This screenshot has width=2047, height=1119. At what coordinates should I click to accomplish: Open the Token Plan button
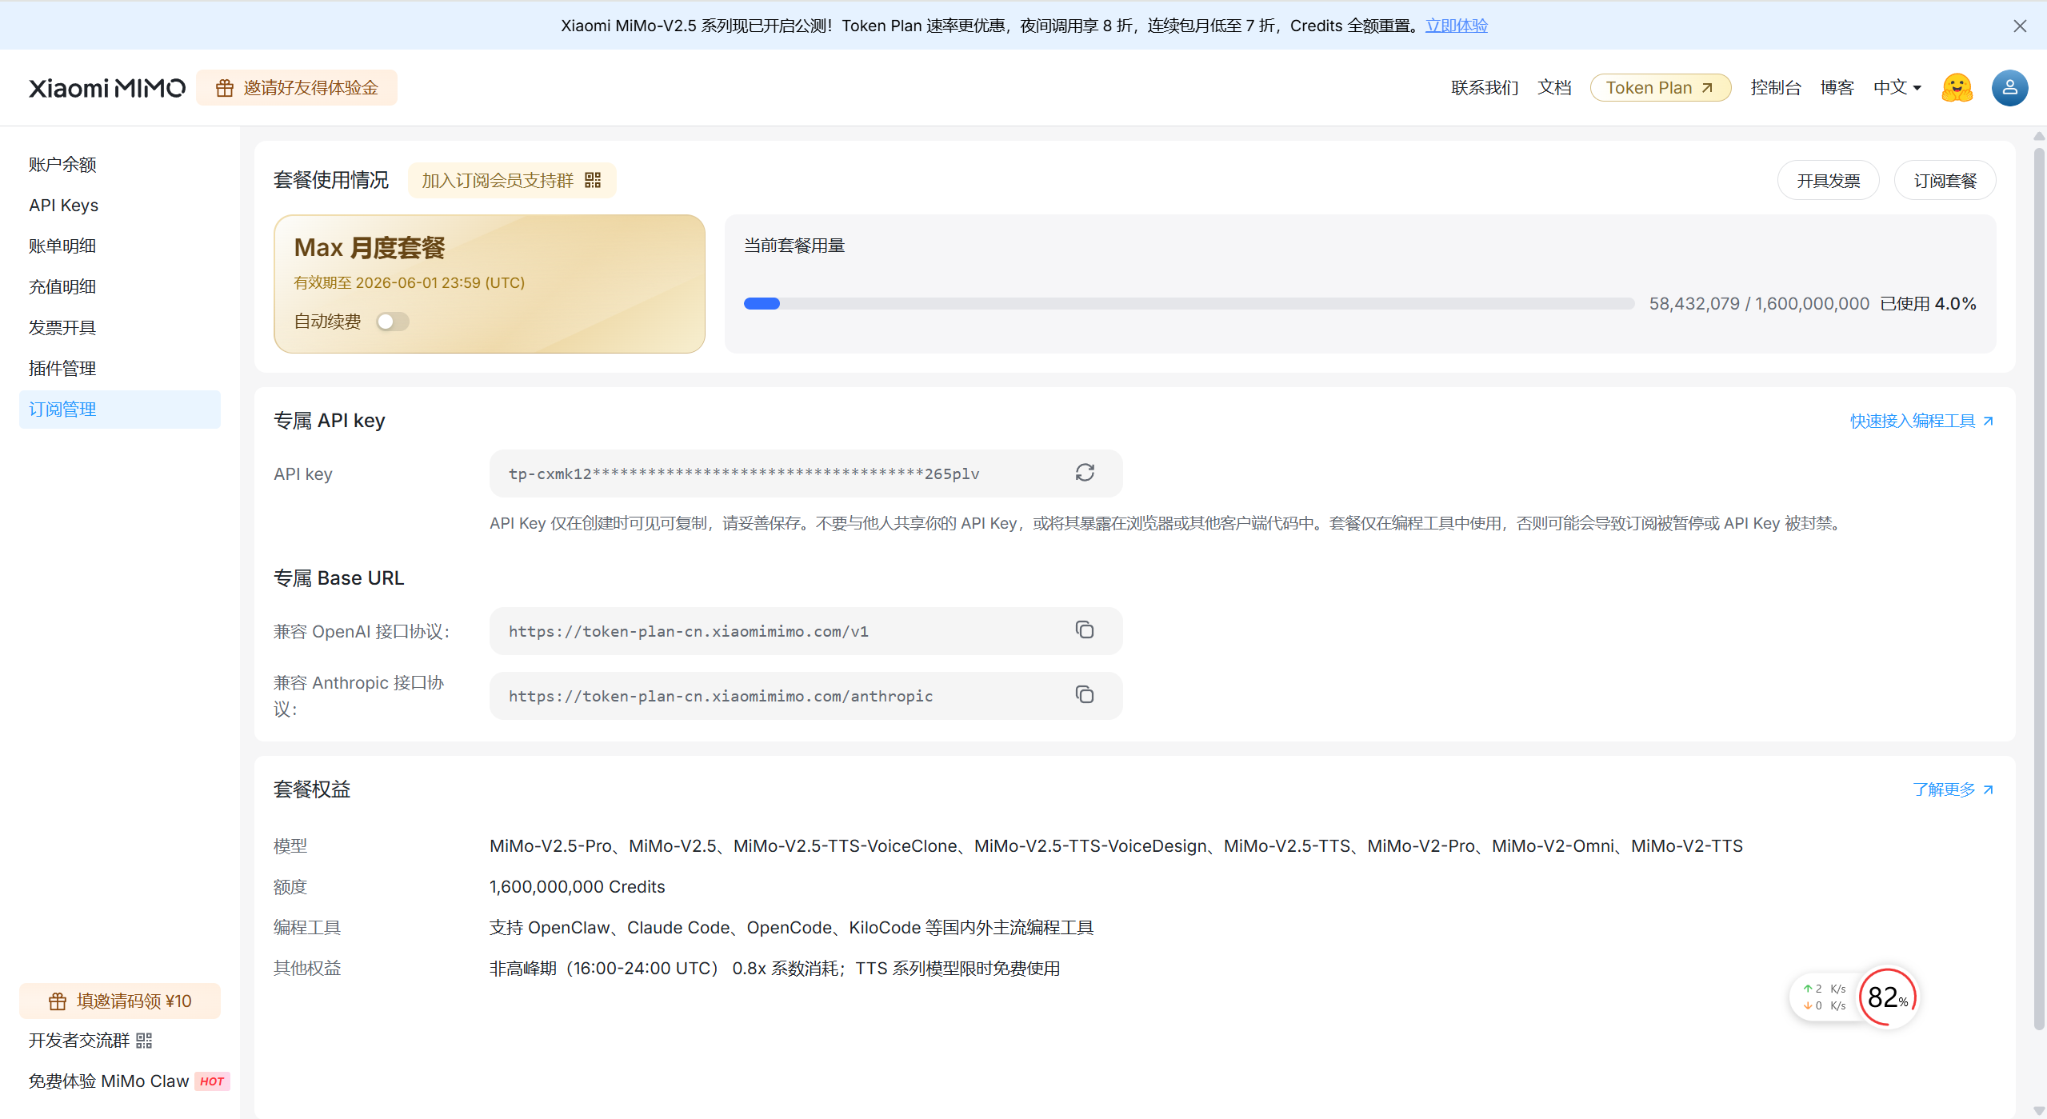pos(1661,88)
